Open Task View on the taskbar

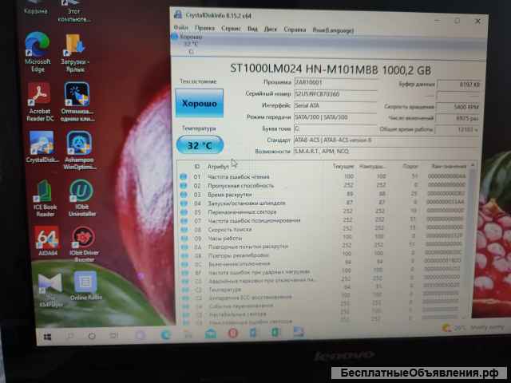click(x=113, y=335)
